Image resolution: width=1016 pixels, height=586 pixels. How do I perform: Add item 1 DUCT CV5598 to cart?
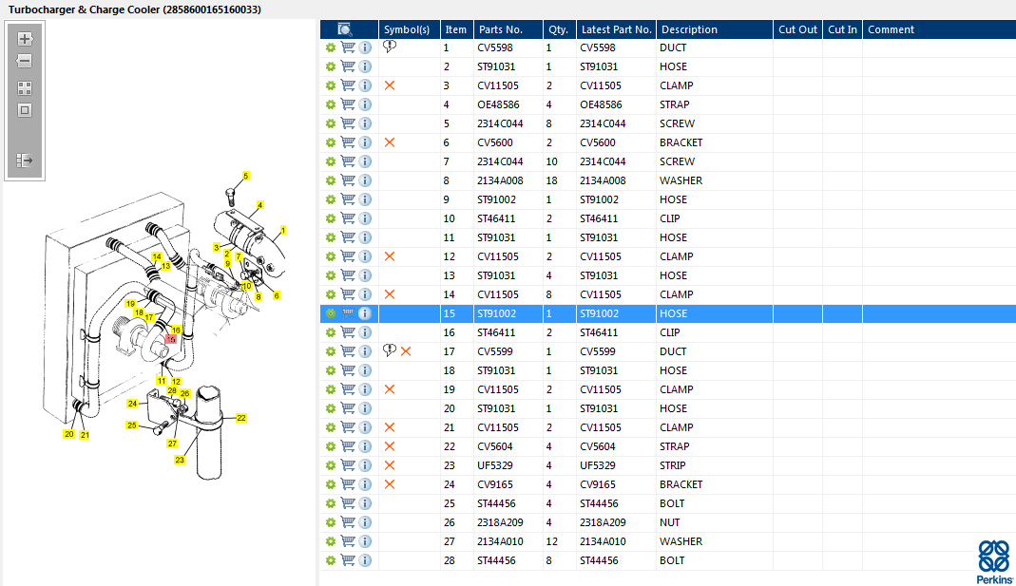348,47
